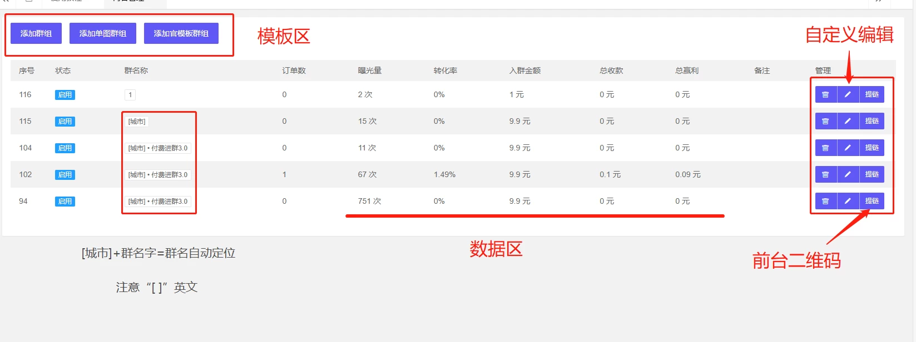Click group name "[城市]" in row 115
The width and height of the screenshot is (916, 342).
pos(137,122)
